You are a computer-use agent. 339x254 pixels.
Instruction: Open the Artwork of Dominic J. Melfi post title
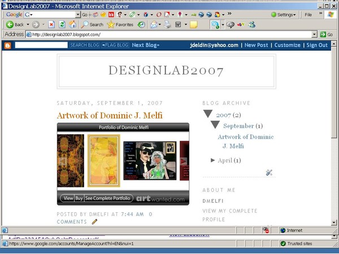pos(110,115)
